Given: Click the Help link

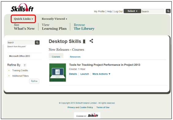Looking at the screenshot, I should (109, 11).
